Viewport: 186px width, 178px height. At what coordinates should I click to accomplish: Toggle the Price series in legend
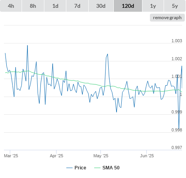(x=80, y=168)
